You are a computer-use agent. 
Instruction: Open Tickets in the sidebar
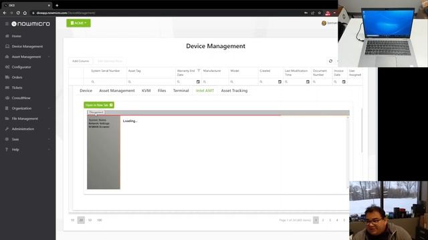17,87
